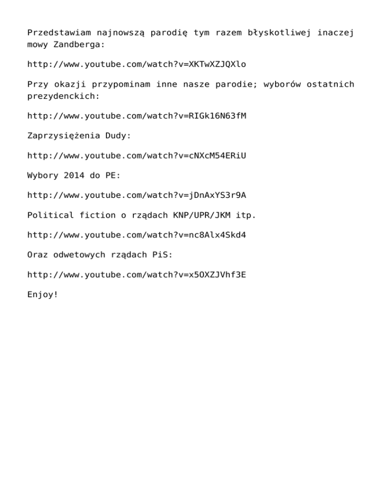Click the 'Przy okazji przypominam' paragraph
This screenshot has width=382, height=495.
(191, 90)
